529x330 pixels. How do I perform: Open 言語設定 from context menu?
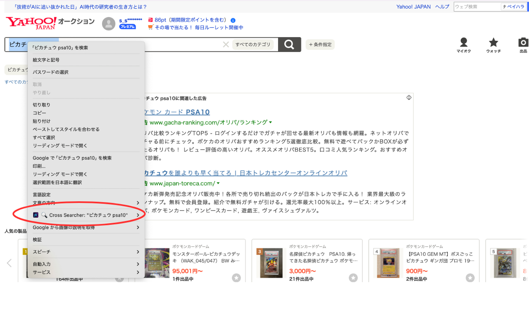click(86, 195)
